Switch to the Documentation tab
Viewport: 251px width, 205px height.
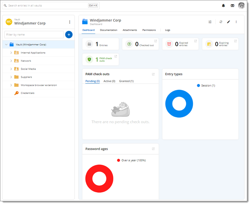109,30
